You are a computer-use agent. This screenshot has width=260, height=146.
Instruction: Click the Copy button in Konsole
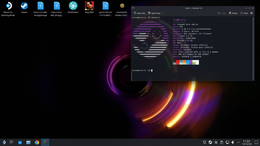coord(222,13)
